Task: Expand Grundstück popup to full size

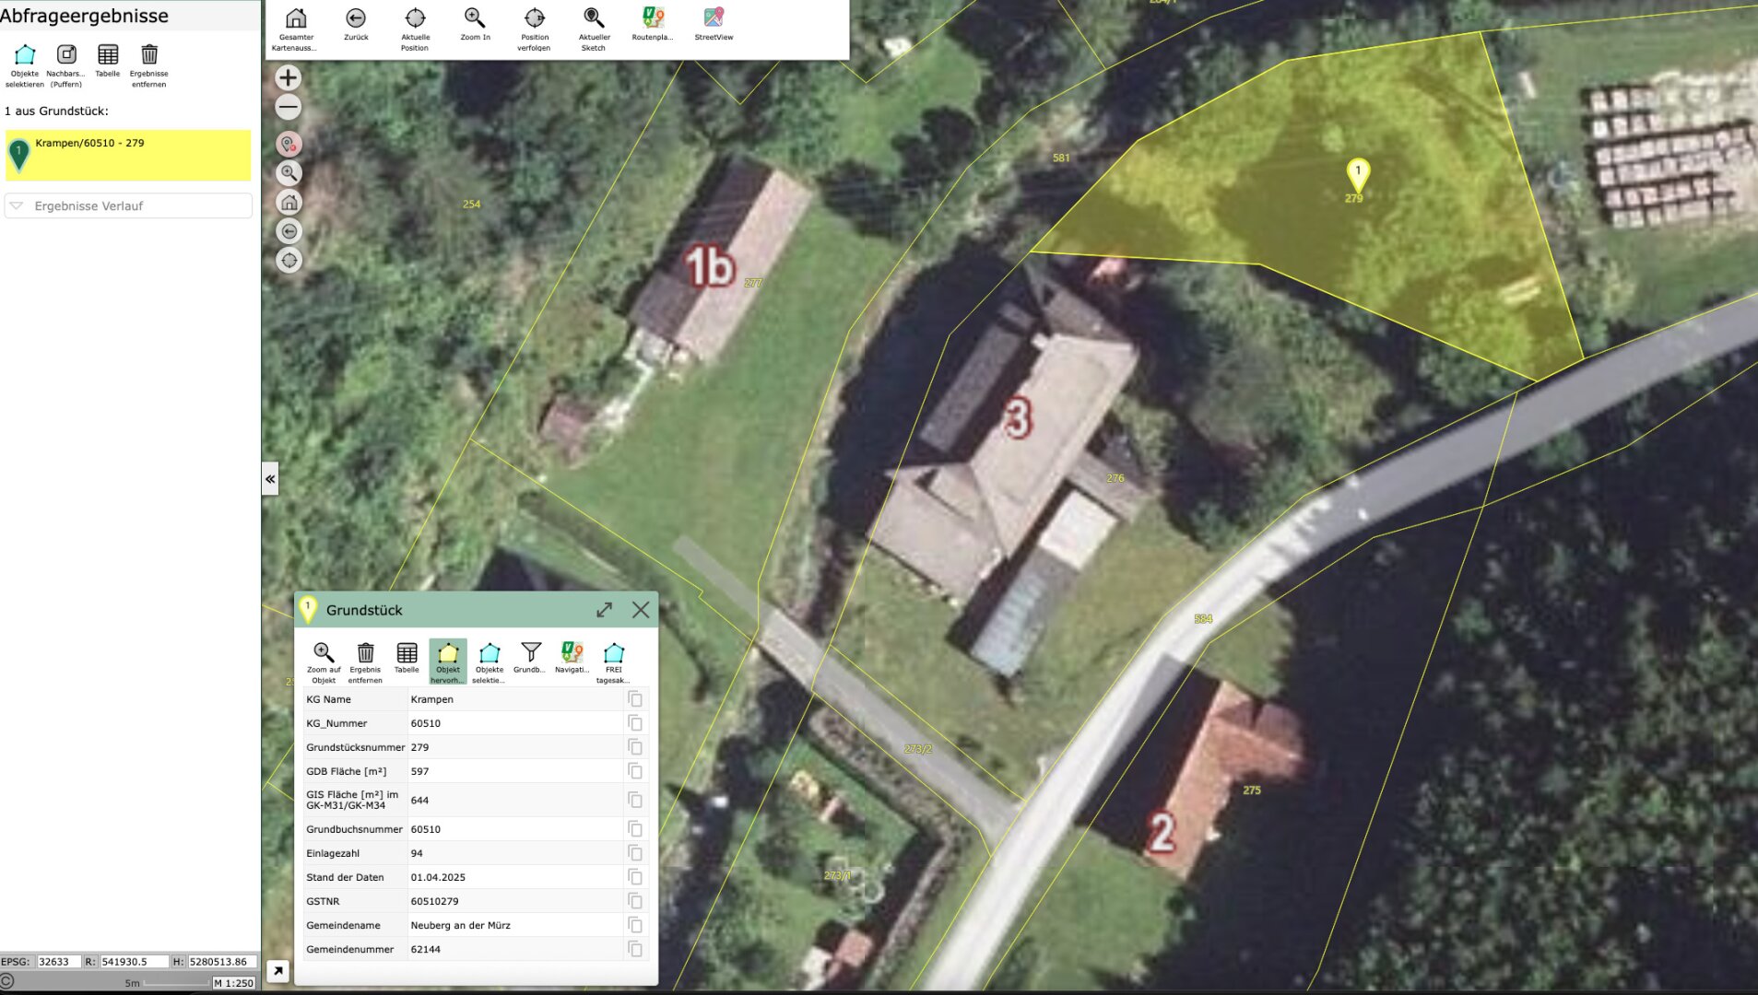Action: [604, 610]
